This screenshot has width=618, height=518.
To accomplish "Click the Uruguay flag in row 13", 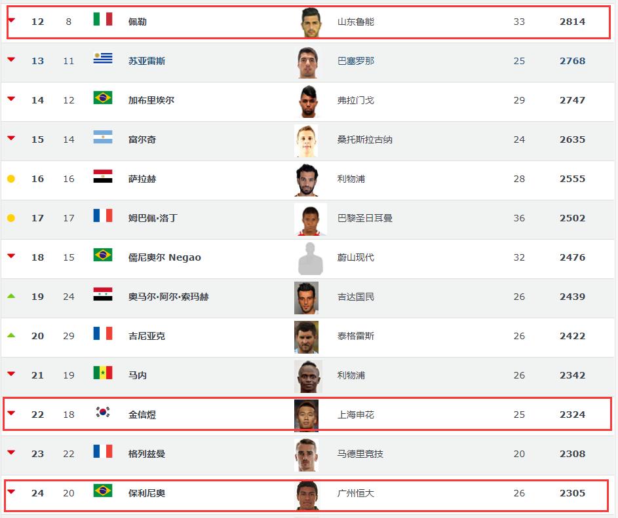I will click(102, 58).
